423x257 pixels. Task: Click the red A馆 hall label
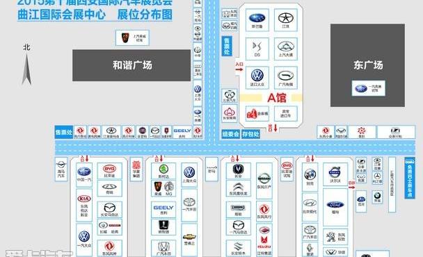(x=277, y=97)
